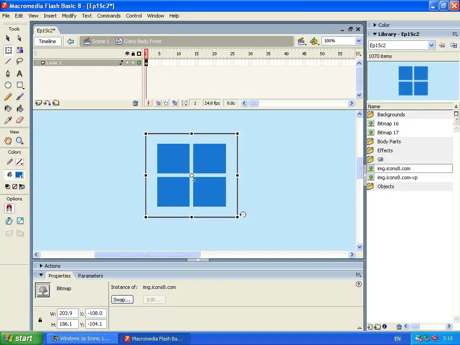Click the library New Symbol icon

[x=370, y=327]
